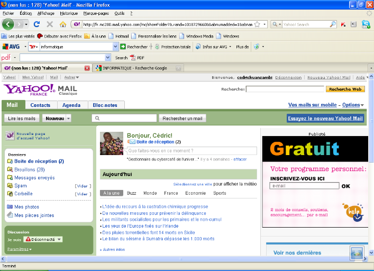Click the horizontal scrollbar at the bottom

[180, 259]
